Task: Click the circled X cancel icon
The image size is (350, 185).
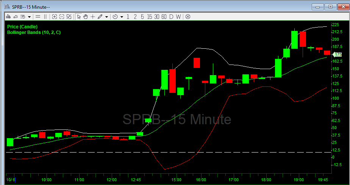Action: (x=187, y=17)
